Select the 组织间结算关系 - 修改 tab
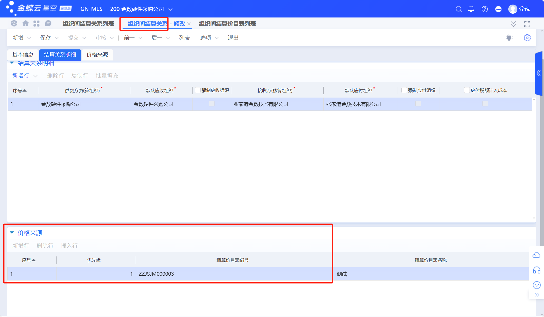The height and width of the screenshot is (317, 544). tap(156, 24)
